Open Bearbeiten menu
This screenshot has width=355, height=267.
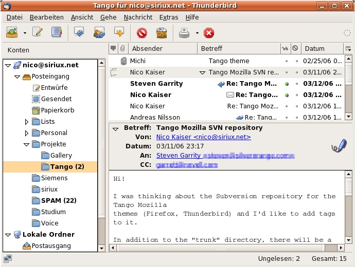(47, 17)
